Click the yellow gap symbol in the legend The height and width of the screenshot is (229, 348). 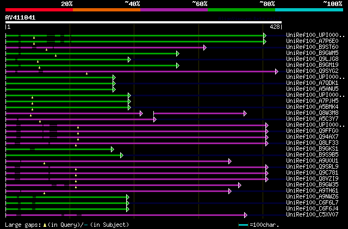coord(45,225)
